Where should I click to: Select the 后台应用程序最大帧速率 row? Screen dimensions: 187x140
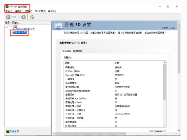pyautogui.click(x=113, y=91)
